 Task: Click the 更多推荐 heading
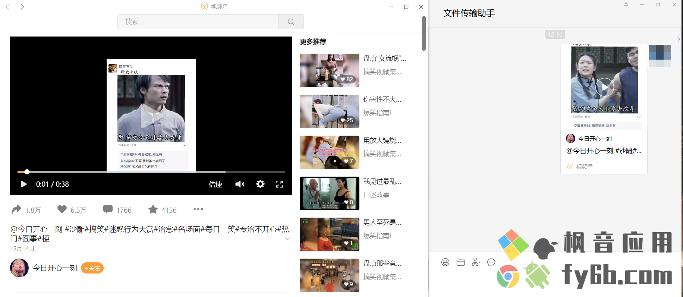(313, 42)
